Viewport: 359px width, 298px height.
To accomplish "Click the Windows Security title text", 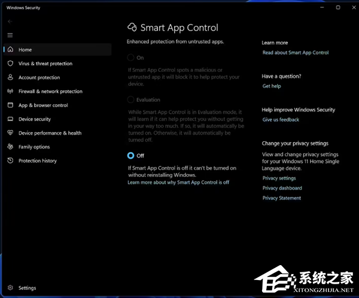I will pyautogui.click(x=23, y=8).
